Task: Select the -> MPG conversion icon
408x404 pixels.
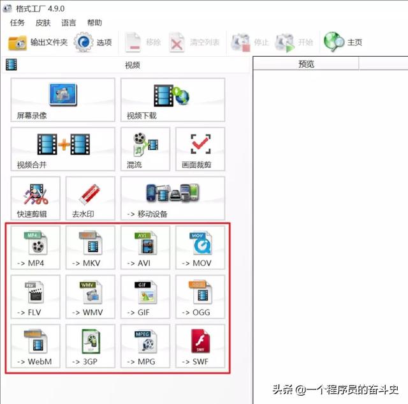Action: tap(145, 346)
